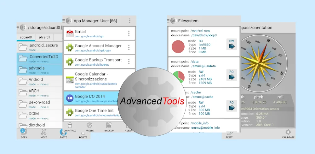Click the Google Account Manager android icon
The width and height of the screenshot is (315, 154).
(70, 48)
